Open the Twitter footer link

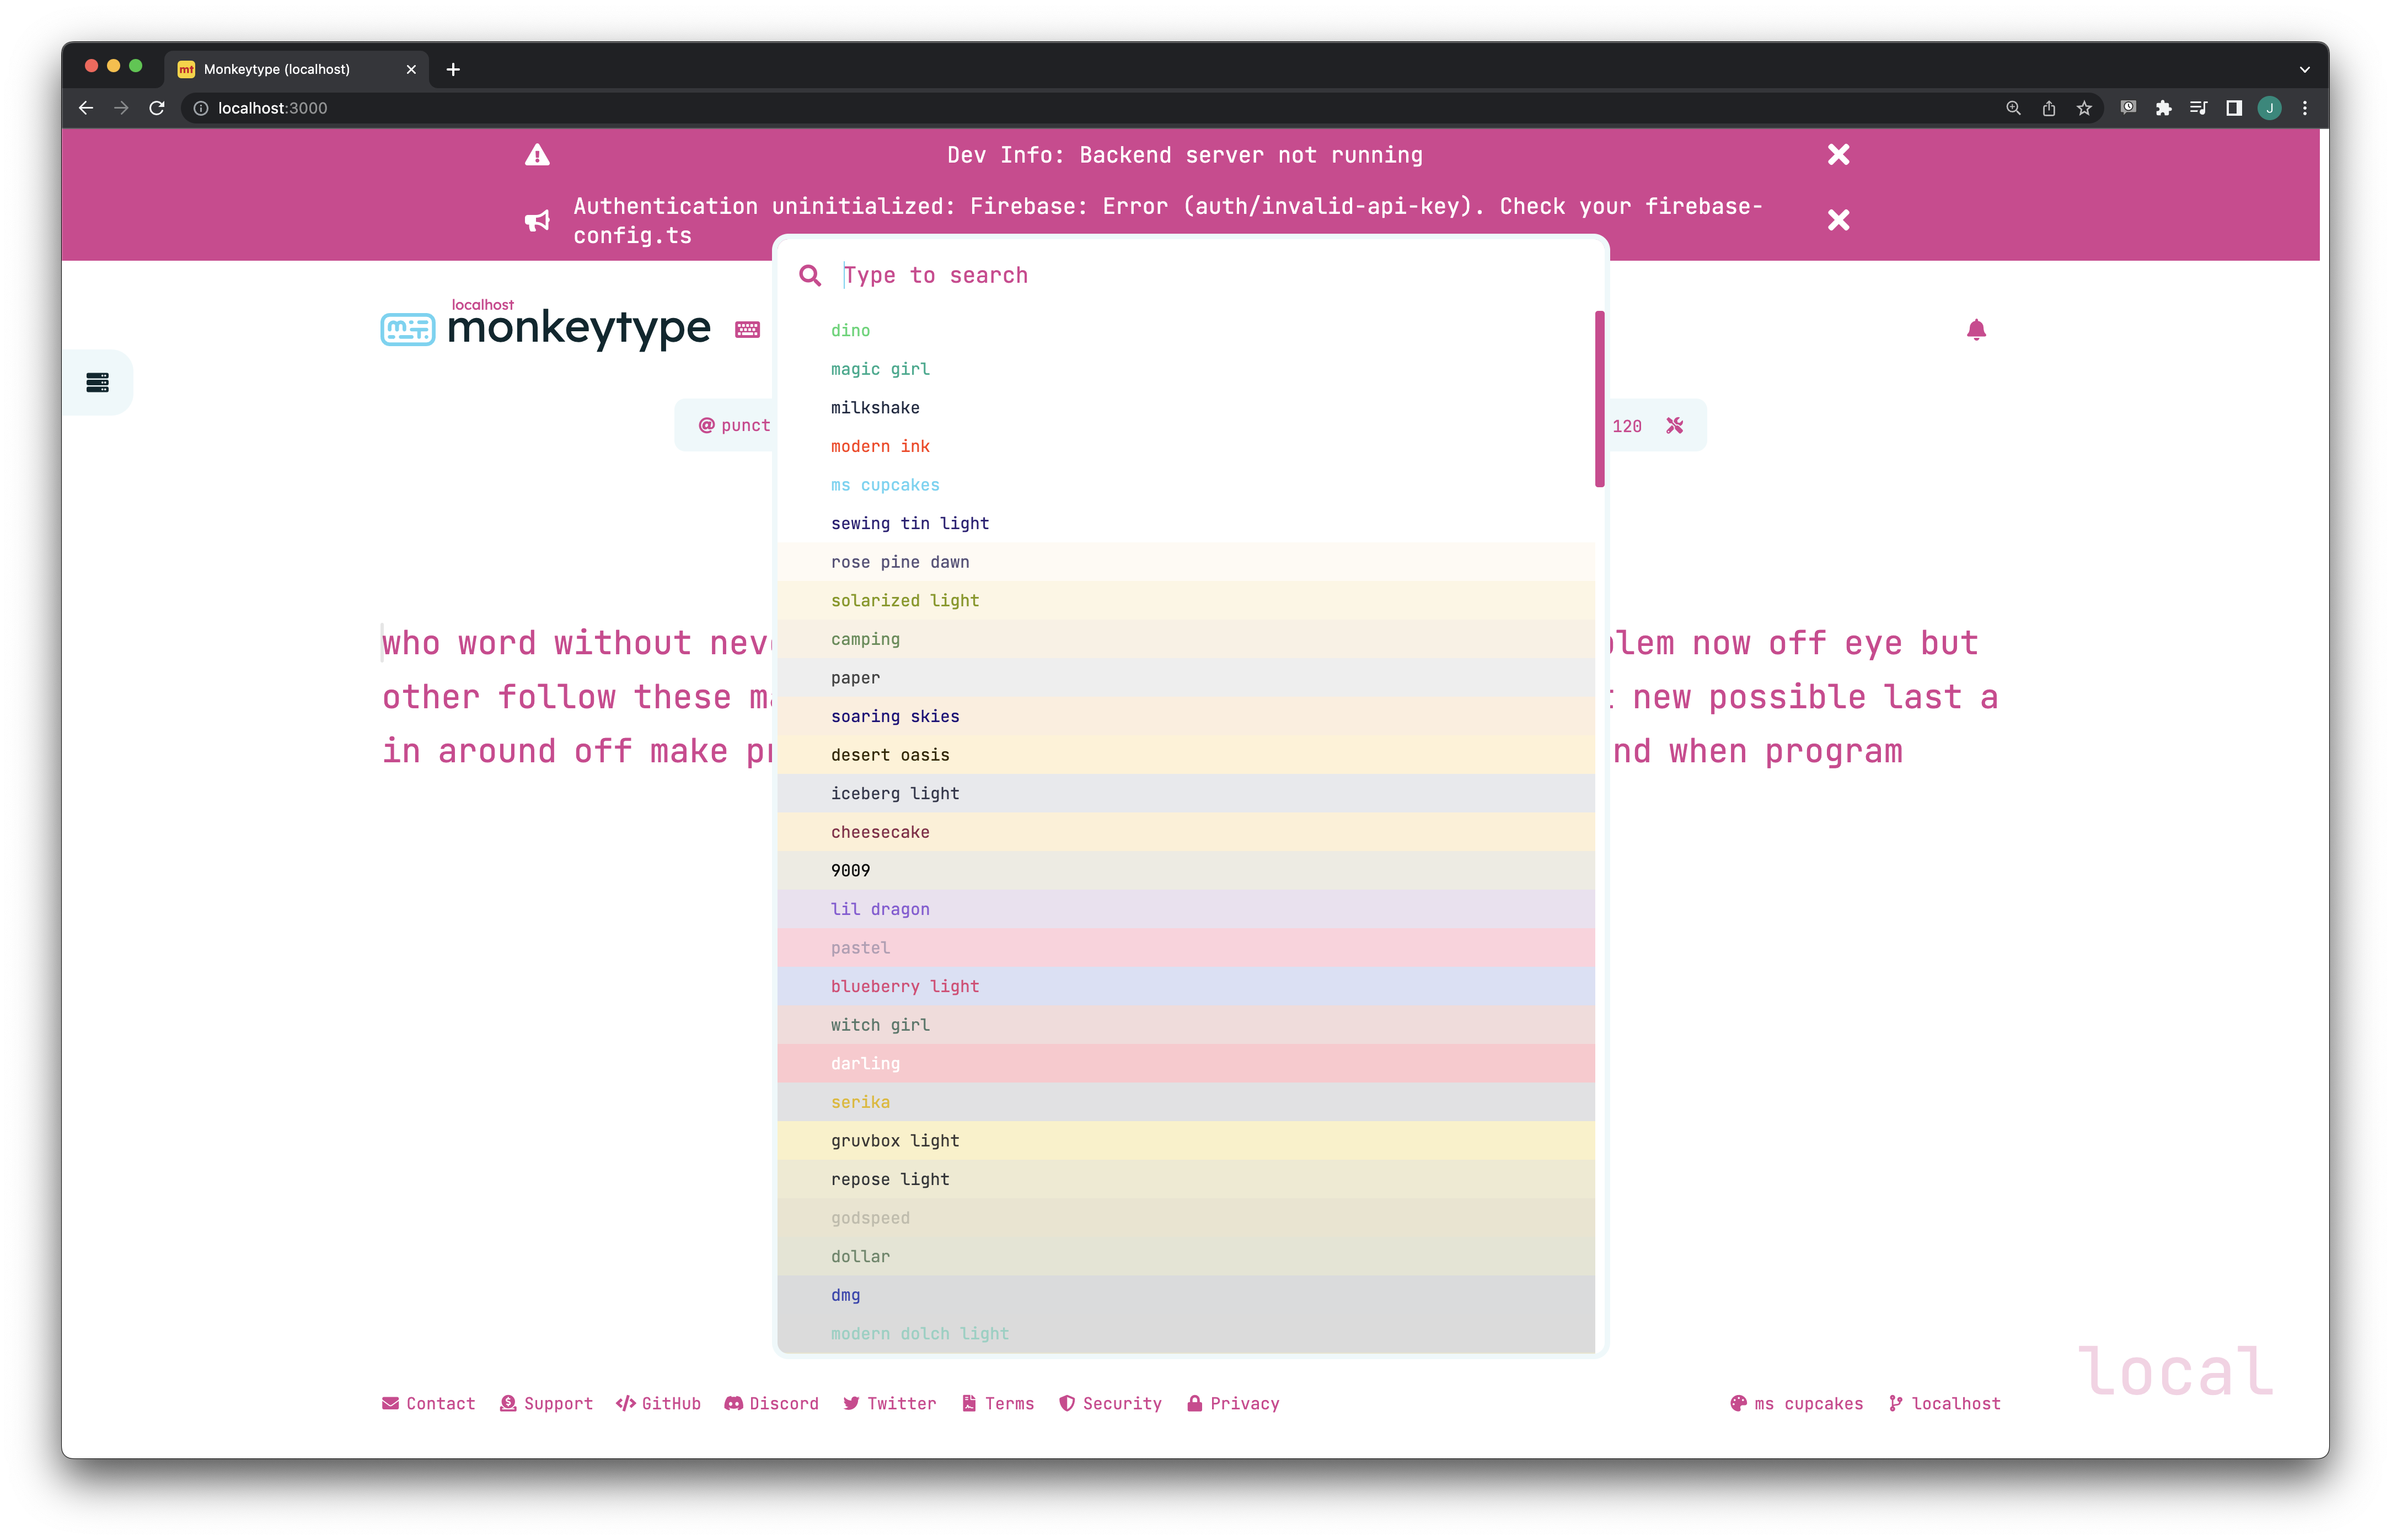click(x=889, y=1404)
